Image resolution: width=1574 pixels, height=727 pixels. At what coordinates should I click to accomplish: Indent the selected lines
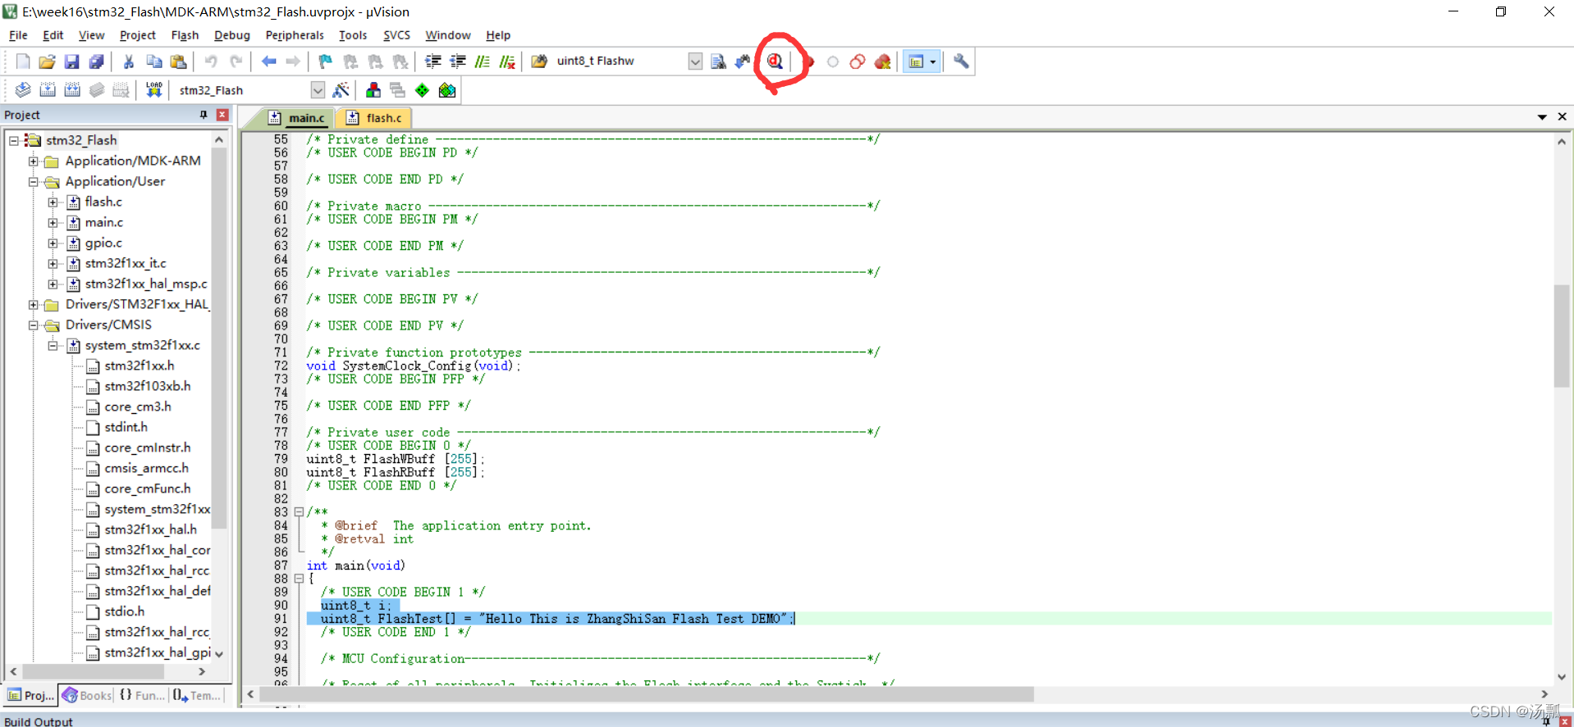click(x=433, y=61)
